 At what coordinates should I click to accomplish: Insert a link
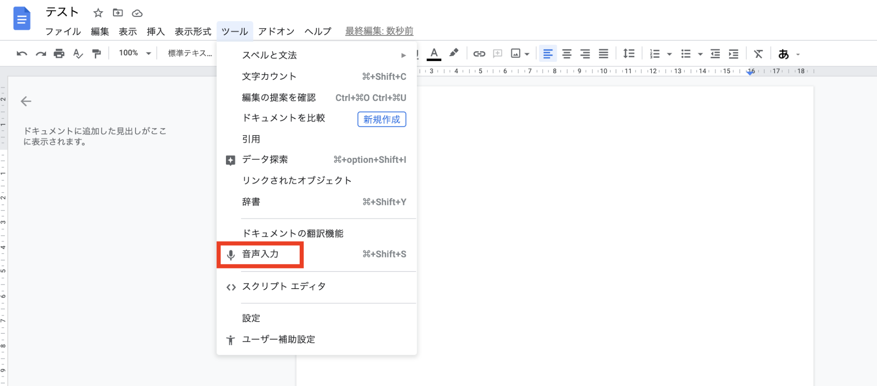pyautogui.click(x=479, y=54)
